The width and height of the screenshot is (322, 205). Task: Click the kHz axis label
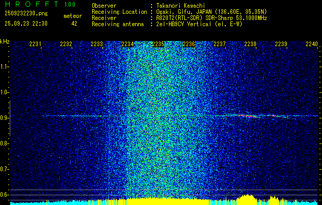(5, 42)
